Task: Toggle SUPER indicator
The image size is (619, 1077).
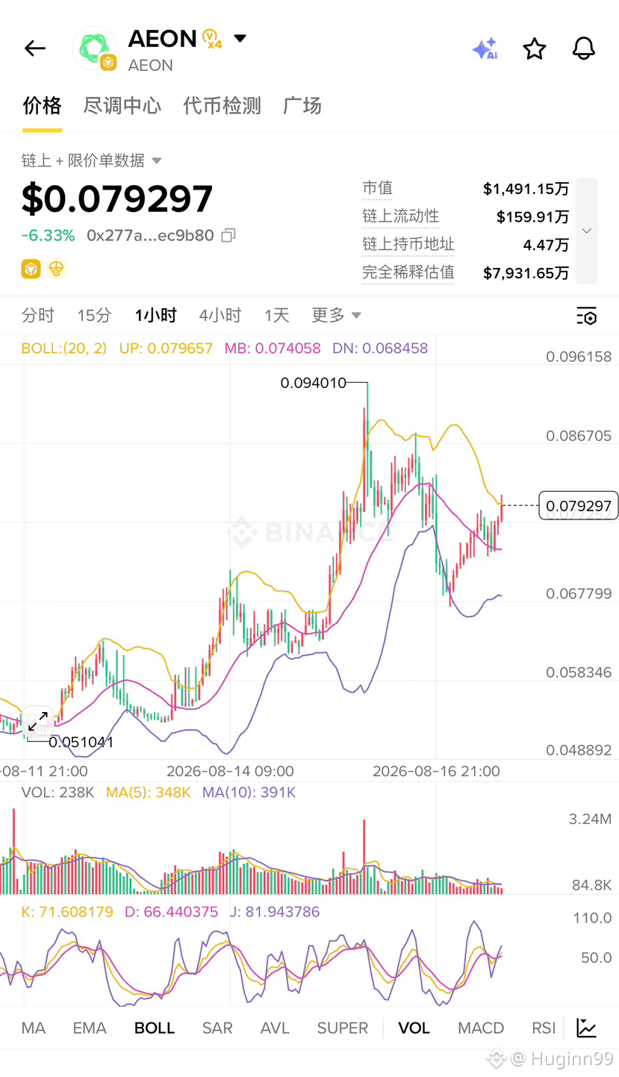Action: coord(343,1028)
